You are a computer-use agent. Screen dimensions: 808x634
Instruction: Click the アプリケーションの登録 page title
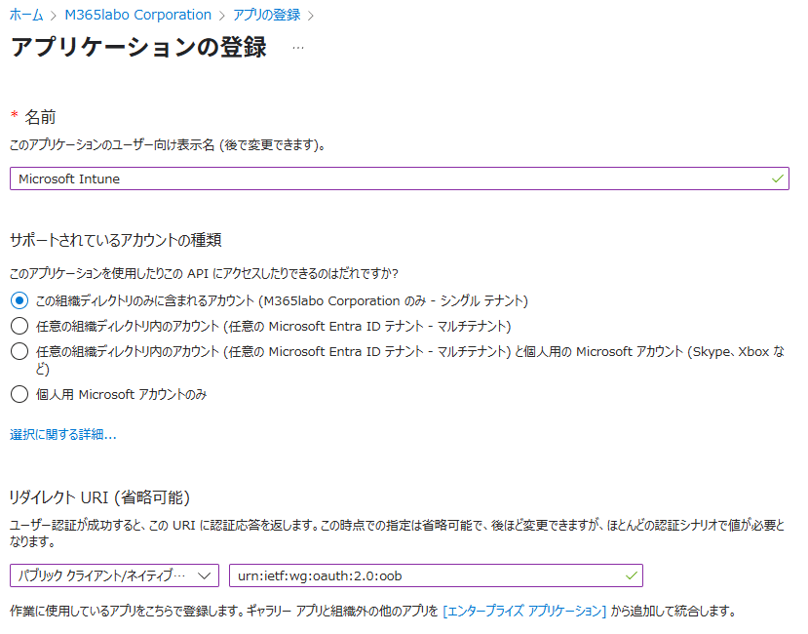pos(138,48)
